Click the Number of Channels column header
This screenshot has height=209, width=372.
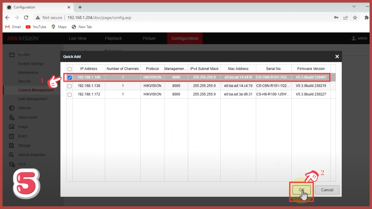(x=123, y=69)
